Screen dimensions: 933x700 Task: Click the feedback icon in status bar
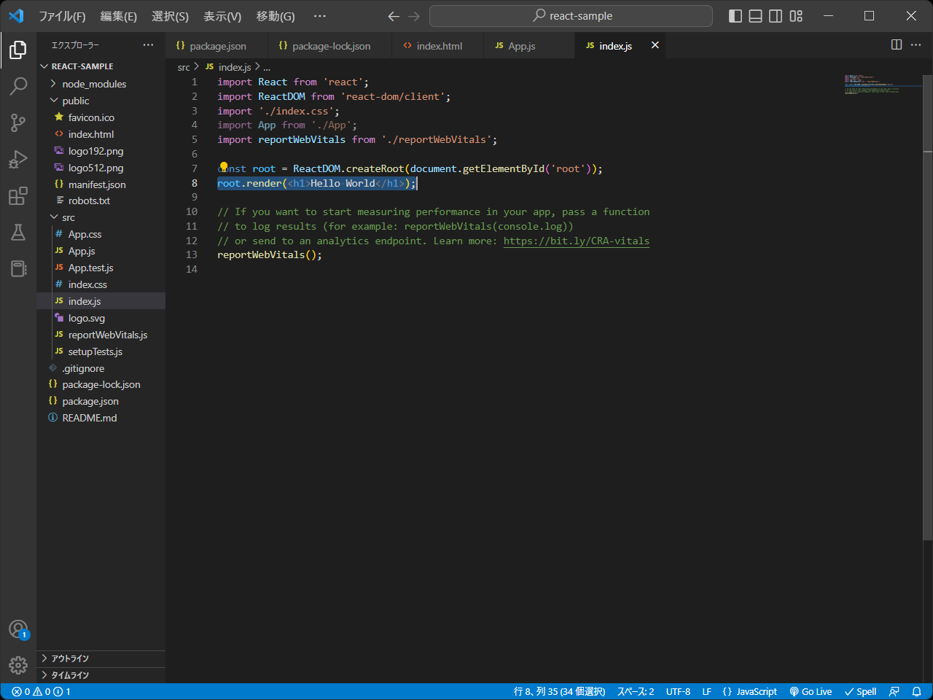[894, 691]
